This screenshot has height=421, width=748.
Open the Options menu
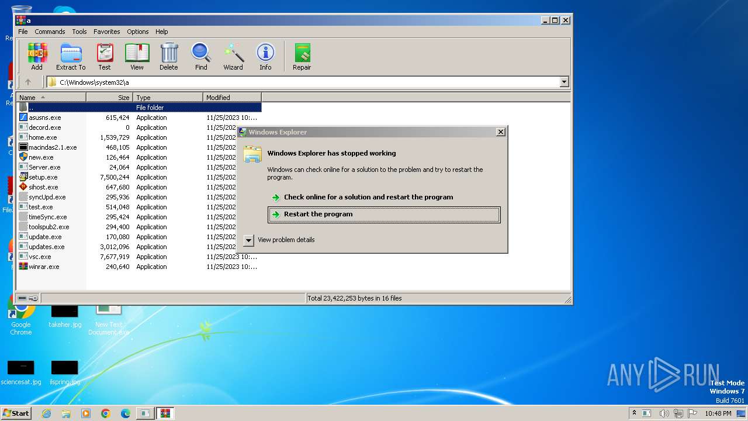coord(138,32)
